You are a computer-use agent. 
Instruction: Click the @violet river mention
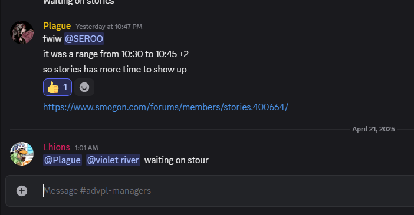point(113,160)
